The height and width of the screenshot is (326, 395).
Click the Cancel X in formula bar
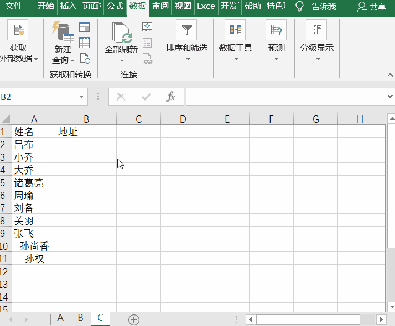pyautogui.click(x=121, y=97)
